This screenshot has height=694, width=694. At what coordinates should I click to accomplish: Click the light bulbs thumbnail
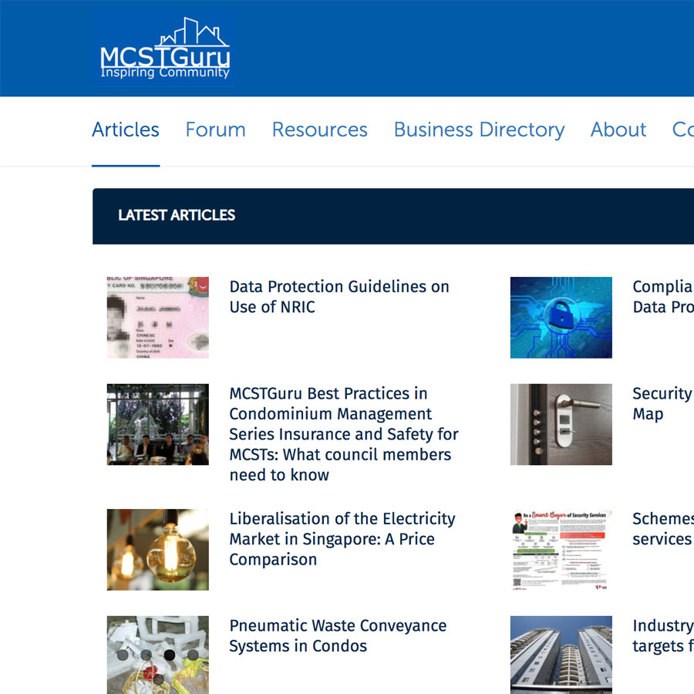pos(157,549)
